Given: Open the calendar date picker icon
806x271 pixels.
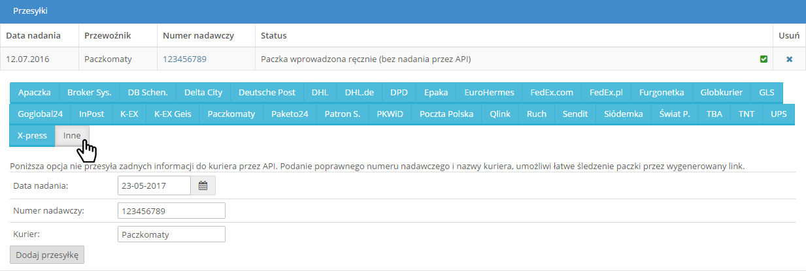Looking at the screenshot, I should pyautogui.click(x=203, y=186).
